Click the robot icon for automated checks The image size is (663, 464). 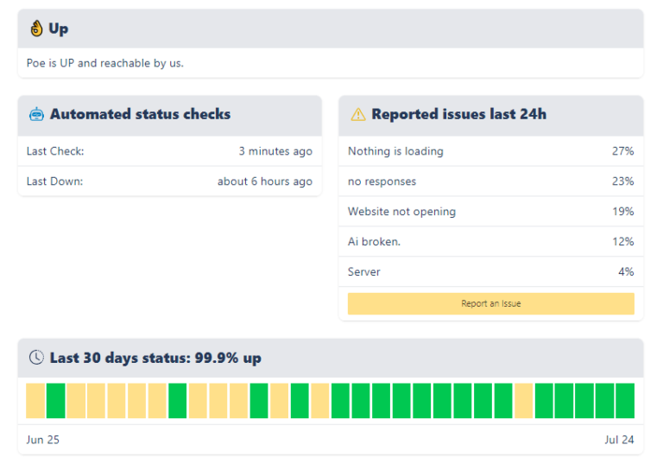[36, 114]
